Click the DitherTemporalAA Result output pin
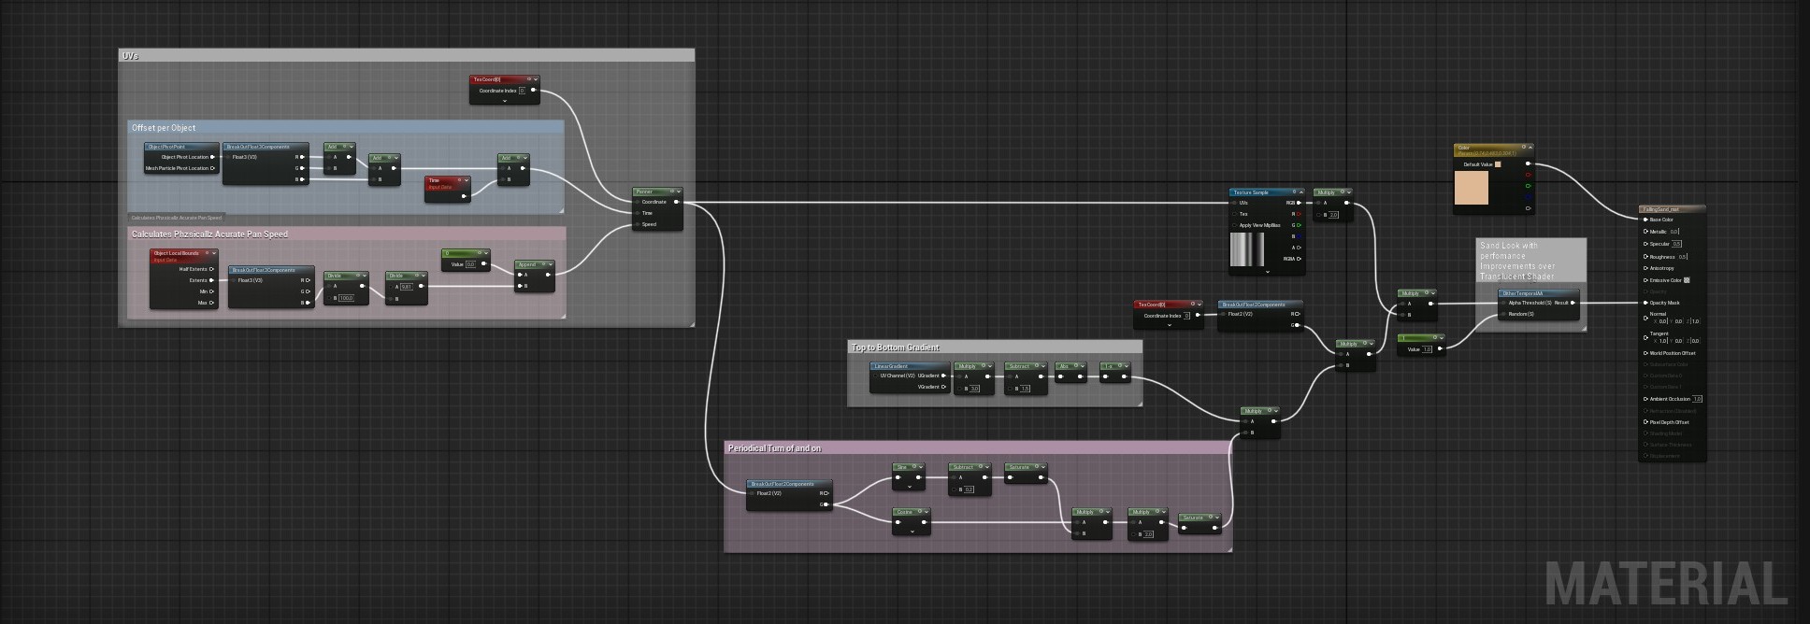This screenshot has width=1810, height=624. tap(1573, 303)
